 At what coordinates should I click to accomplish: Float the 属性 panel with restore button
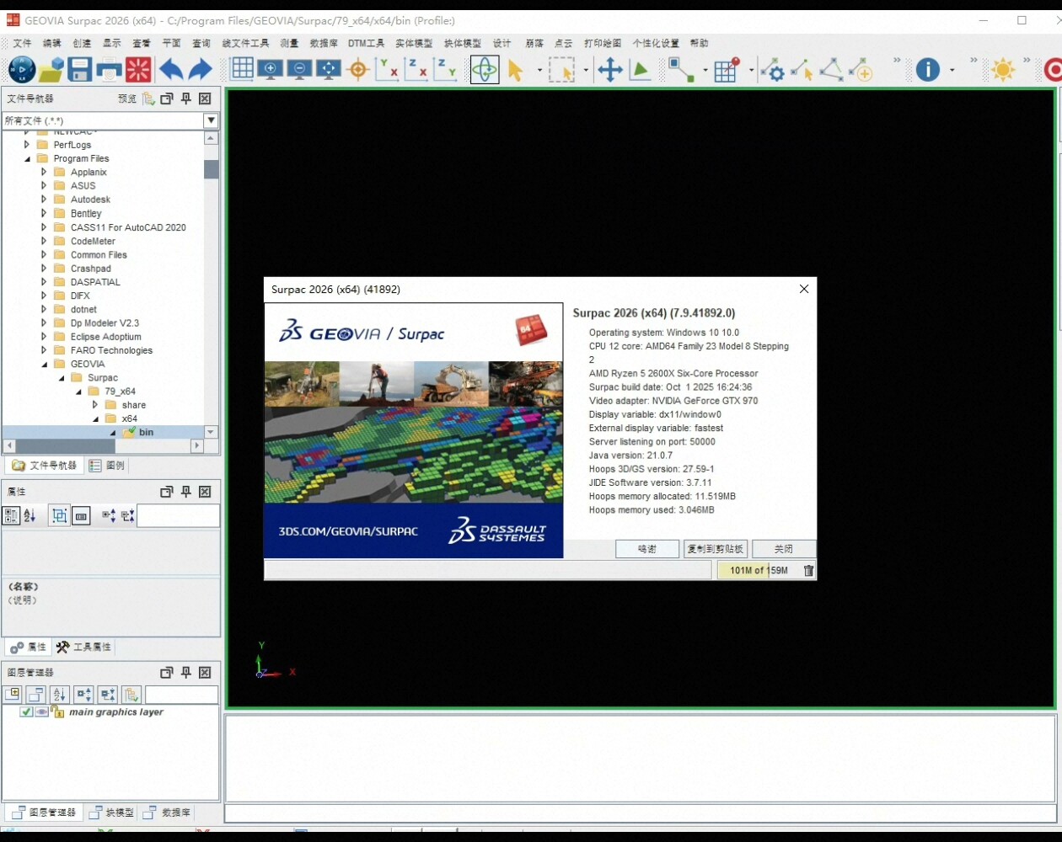[167, 492]
